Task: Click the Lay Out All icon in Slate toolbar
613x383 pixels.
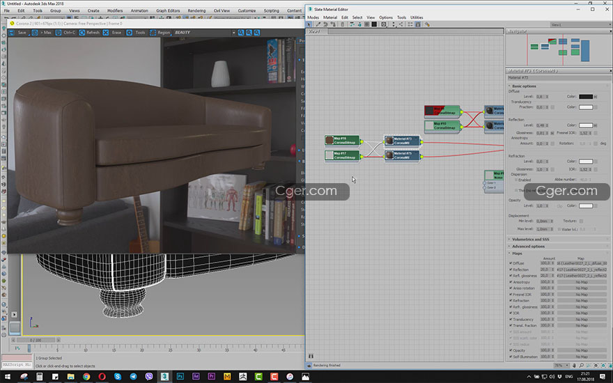Action: click(x=394, y=24)
